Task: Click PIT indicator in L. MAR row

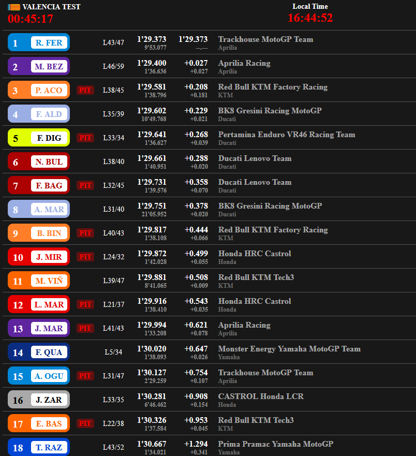Action: click(x=85, y=304)
